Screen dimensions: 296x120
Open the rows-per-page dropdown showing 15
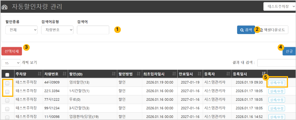tap(11, 63)
